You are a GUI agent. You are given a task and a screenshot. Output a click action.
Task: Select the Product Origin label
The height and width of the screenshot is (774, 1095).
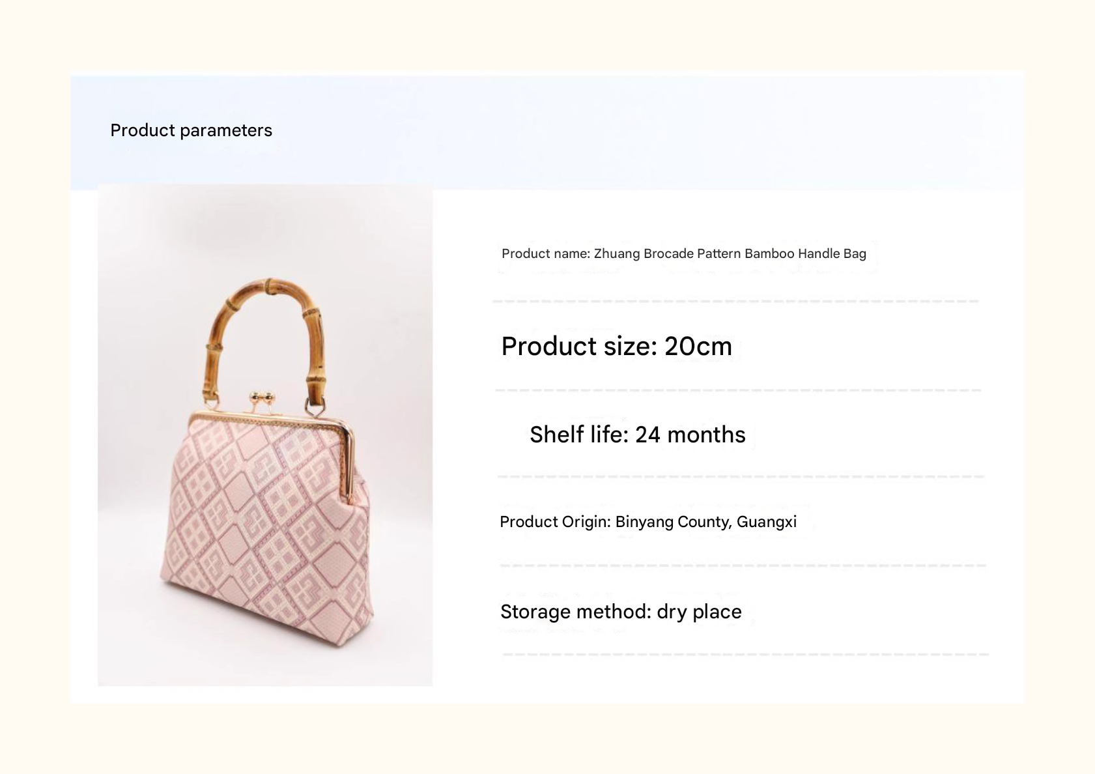(x=555, y=522)
